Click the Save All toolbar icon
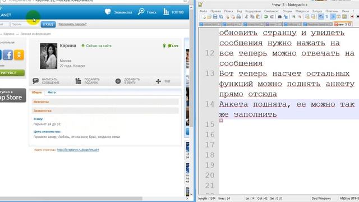359x202 pixels. click(221, 17)
